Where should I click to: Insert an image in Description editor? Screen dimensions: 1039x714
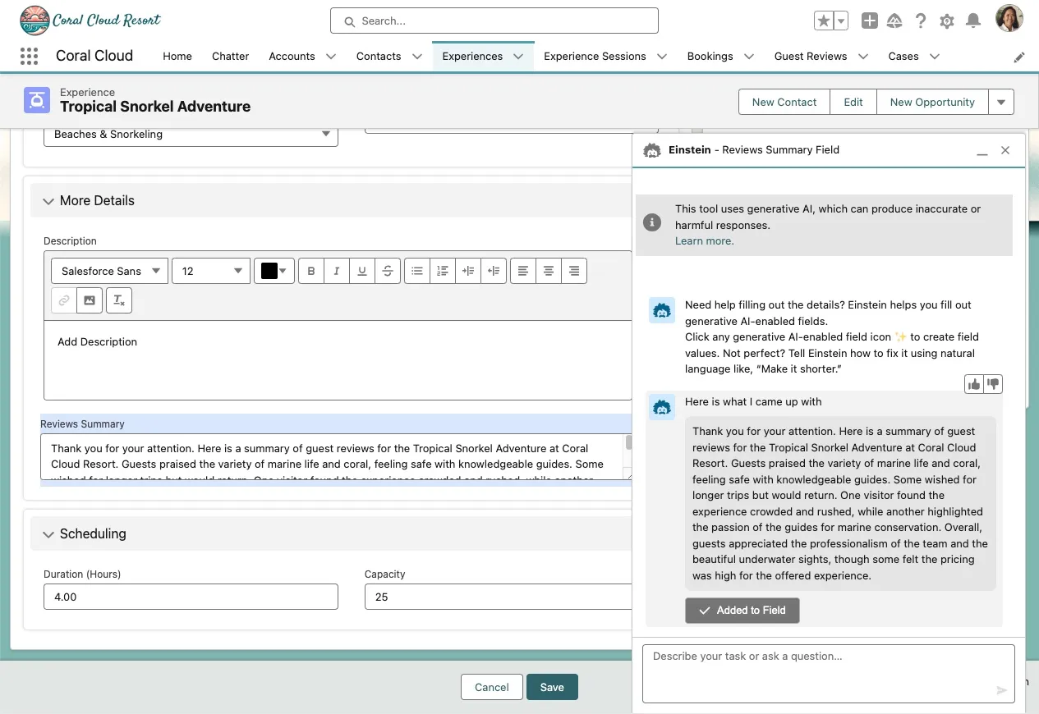click(x=89, y=300)
